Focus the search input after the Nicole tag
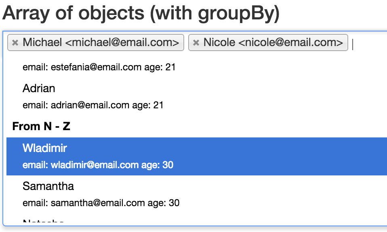This screenshot has height=232, width=387. click(x=368, y=43)
